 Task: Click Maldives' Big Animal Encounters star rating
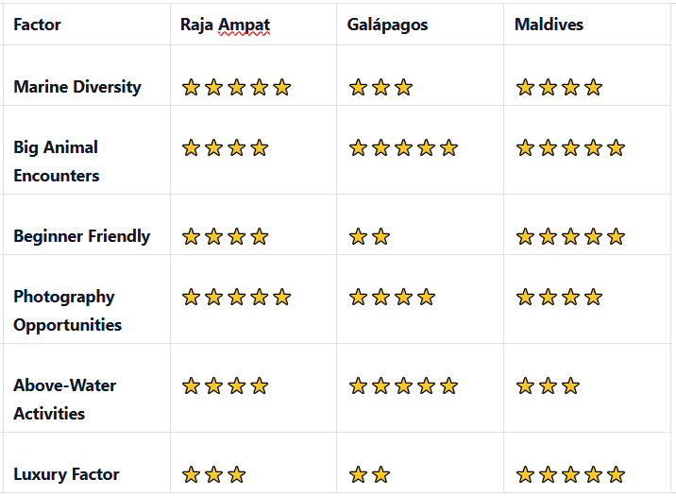pyautogui.click(x=570, y=148)
